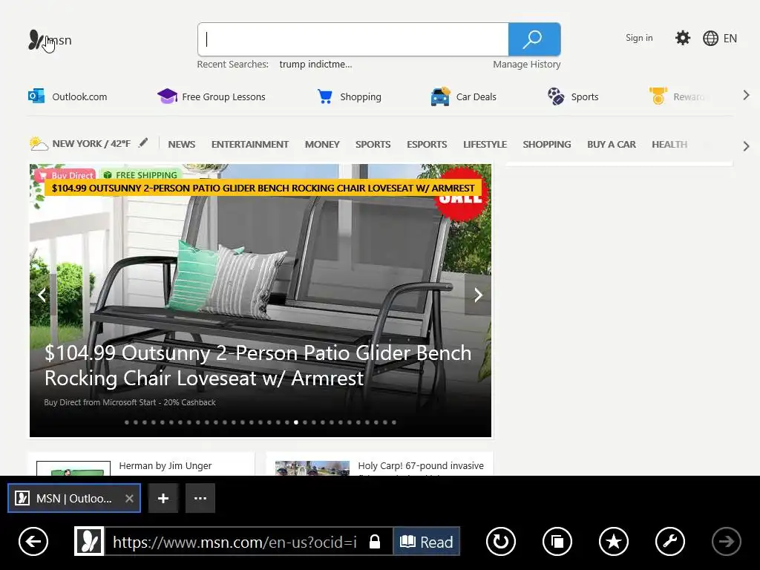The image size is (760, 570).
Task: Click the Herman comic thumbnail
Action: pyautogui.click(x=73, y=468)
